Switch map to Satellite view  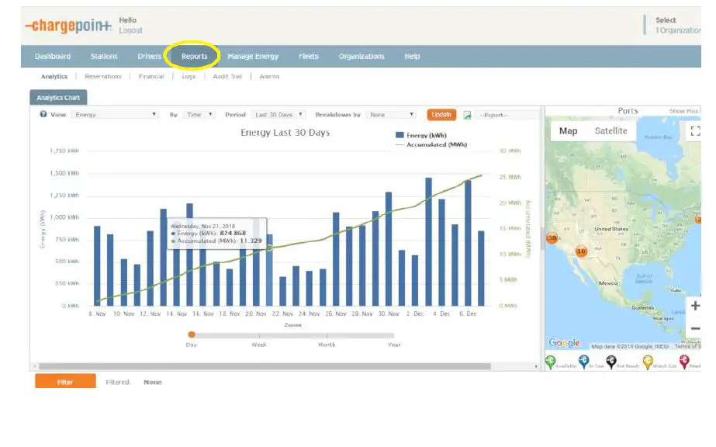[611, 131]
